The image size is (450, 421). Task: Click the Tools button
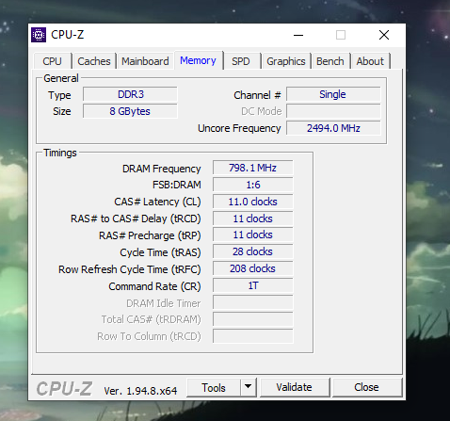point(214,388)
